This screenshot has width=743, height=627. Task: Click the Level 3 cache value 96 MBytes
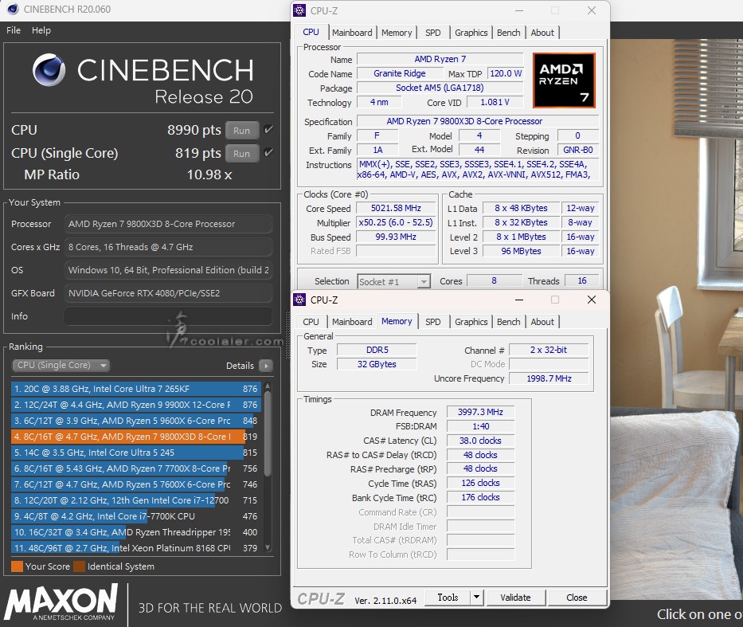(x=521, y=251)
